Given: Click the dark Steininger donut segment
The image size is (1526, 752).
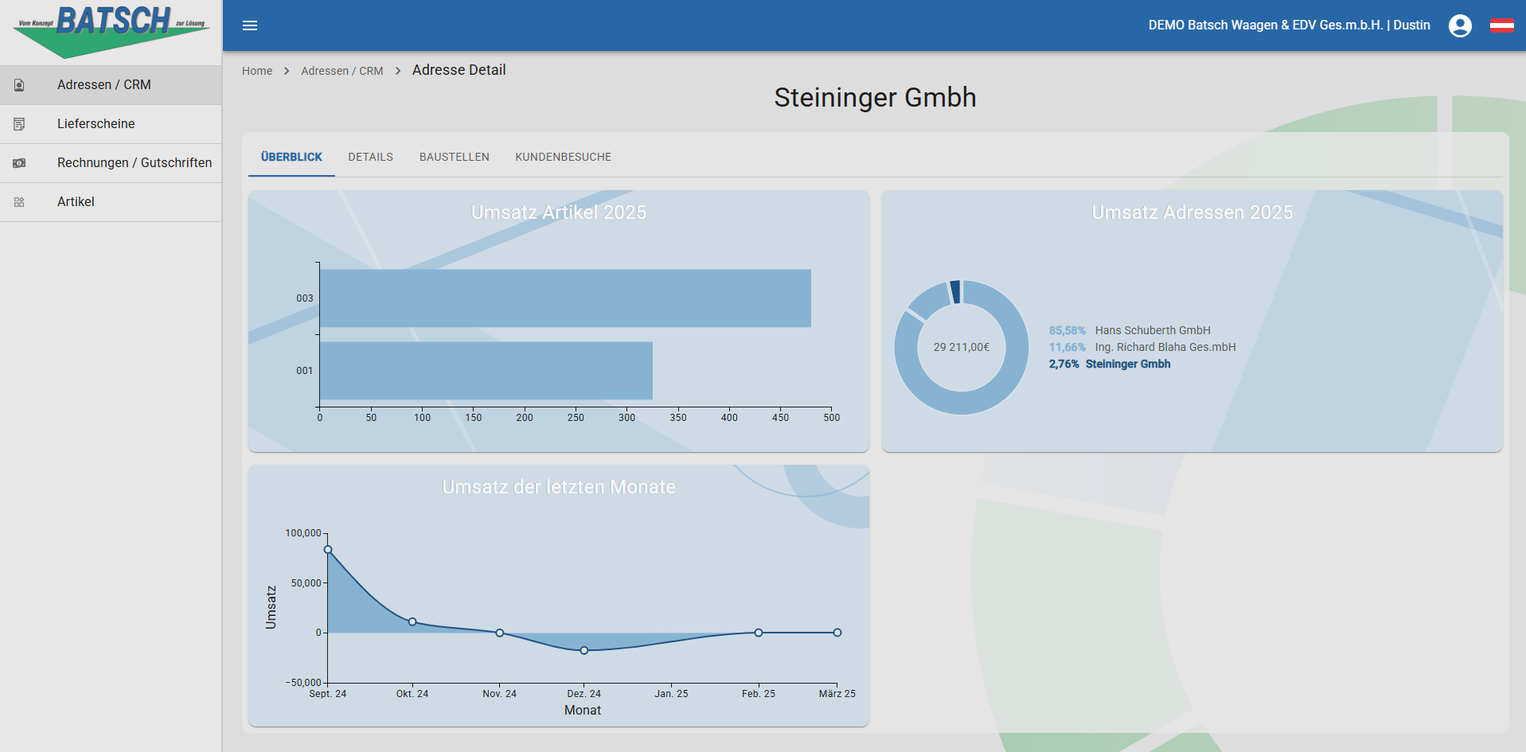Looking at the screenshot, I should tap(955, 292).
